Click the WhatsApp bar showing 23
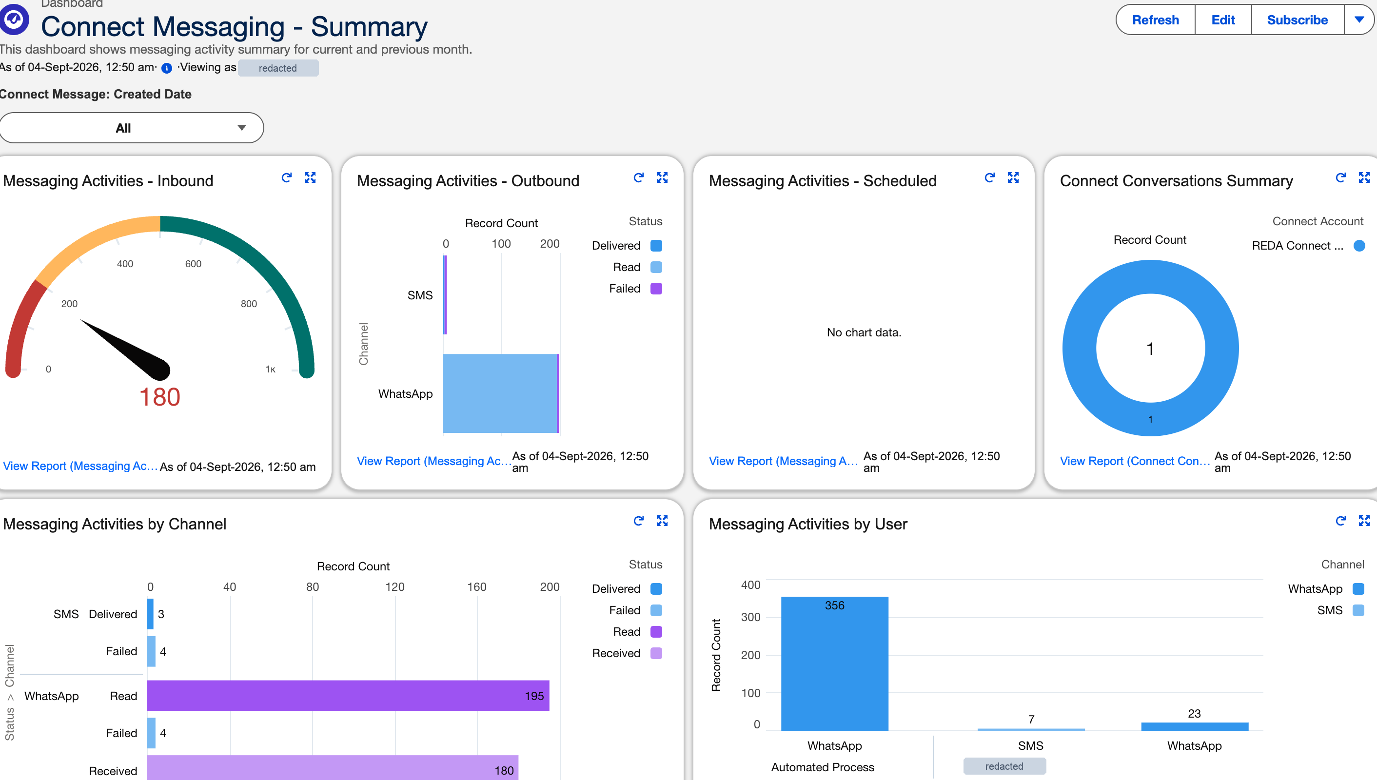Image resolution: width=1377 pixels, height=780 pixels. 1195,726
